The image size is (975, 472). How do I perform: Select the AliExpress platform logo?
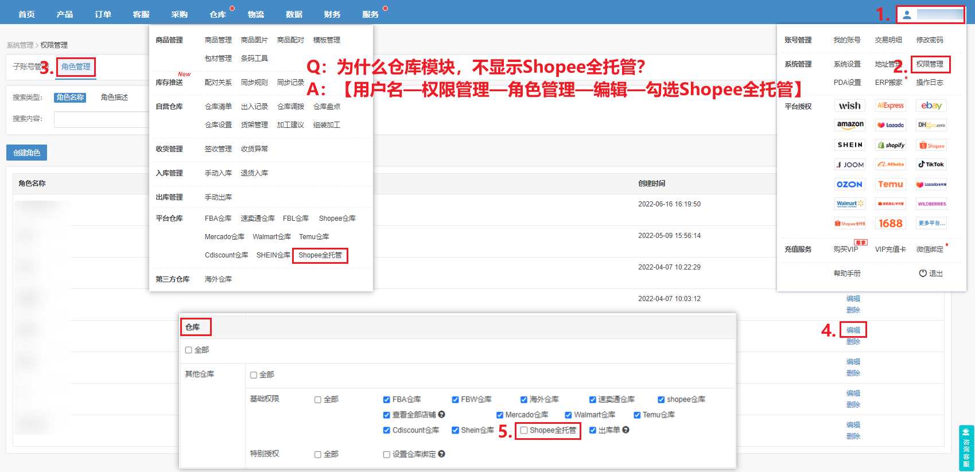click(891, 106)
